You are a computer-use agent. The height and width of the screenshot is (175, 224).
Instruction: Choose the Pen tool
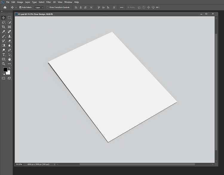pos(10,50)
